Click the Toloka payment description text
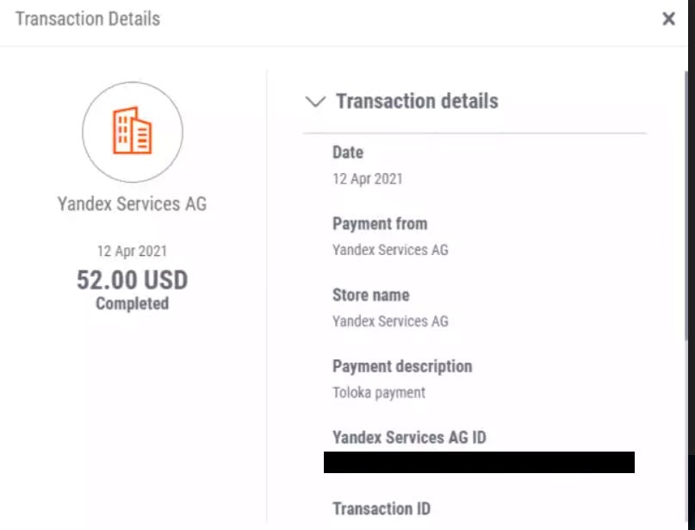This screenshot has height=530, width=695. (x=379, y=392)
